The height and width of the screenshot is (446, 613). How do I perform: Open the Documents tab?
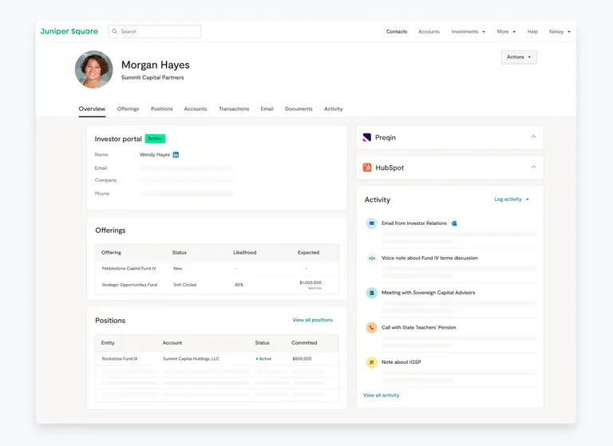pos(299,109)
